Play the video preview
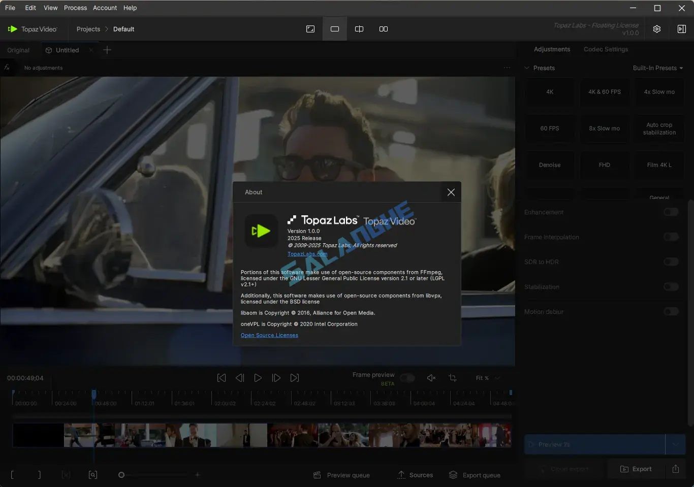This screenshot has height=487, width=694. coord(258,378)
